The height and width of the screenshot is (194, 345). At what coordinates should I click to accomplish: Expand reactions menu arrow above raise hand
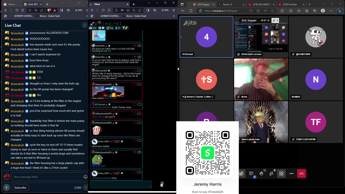click(264, 170)
